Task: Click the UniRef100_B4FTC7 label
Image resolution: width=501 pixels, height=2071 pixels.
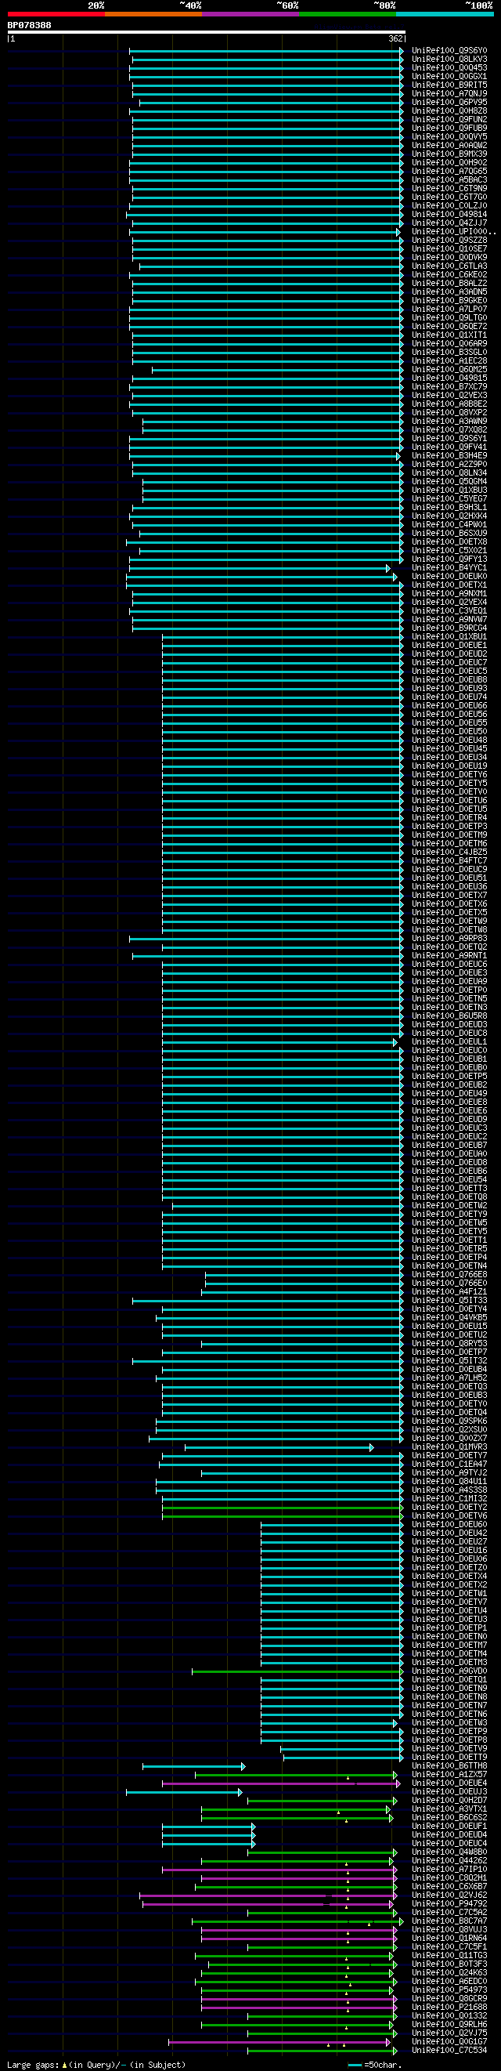Action: pos(449,861)
